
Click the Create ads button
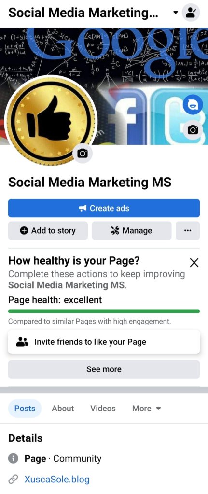pyautogui.click(x=104, y=208)
